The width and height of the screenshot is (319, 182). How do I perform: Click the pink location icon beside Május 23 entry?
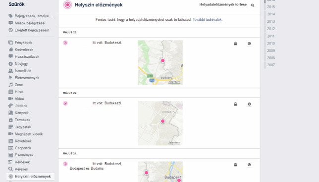65,43
